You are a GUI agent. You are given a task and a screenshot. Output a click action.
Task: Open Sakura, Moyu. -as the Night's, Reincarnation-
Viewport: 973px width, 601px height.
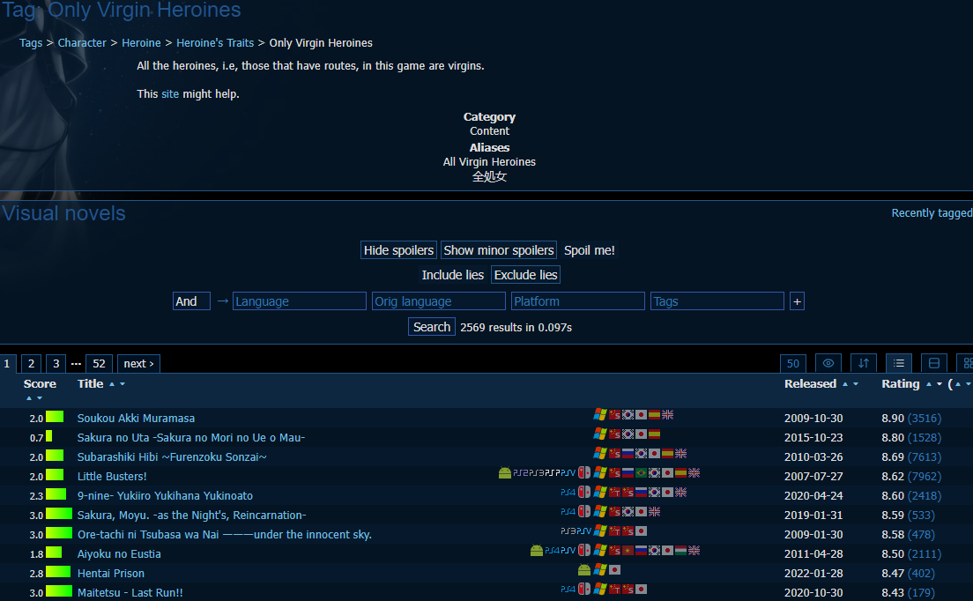click(x=191, y=516)
